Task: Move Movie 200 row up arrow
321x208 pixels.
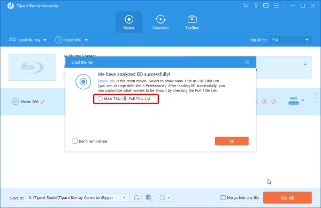Action: [316, 98]
